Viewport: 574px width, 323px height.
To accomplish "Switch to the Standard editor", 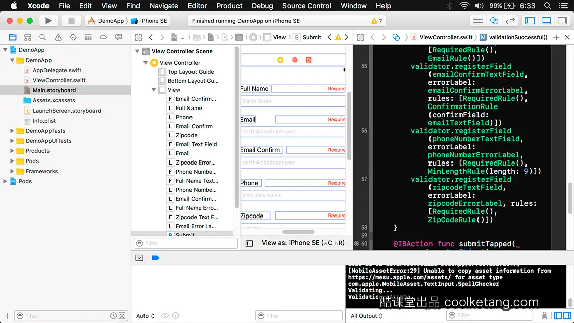I will click(477, 21).
